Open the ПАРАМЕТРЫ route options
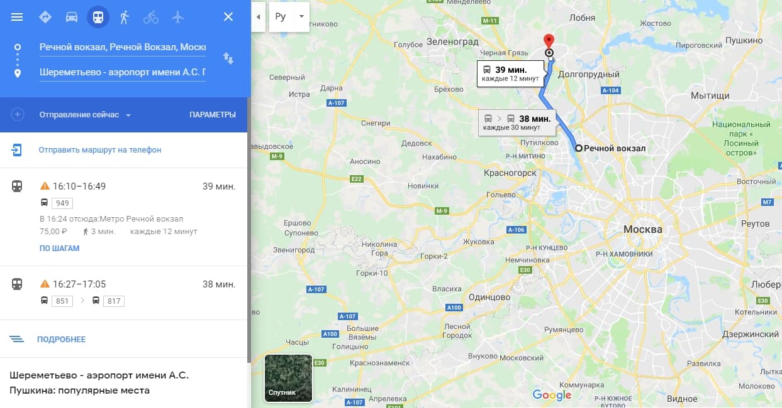Image resolution: width=782 pixels, height=408 pixels. (x=213, y=115)
